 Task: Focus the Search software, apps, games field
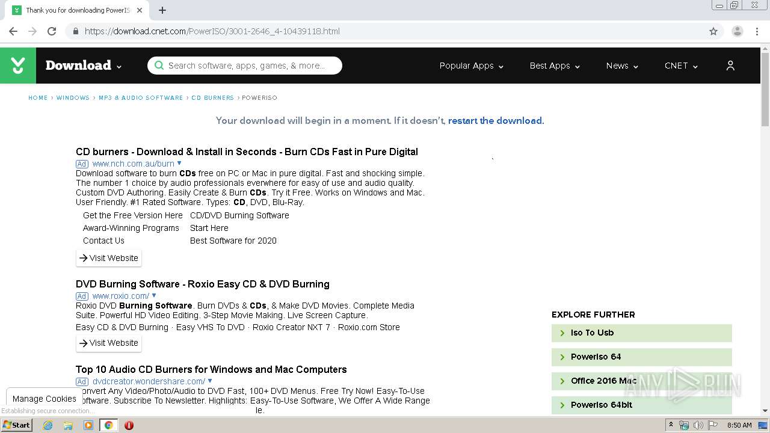245,66
